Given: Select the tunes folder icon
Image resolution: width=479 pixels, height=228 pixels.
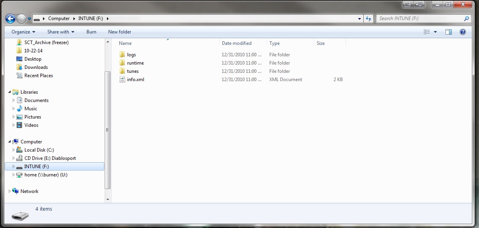Looking at the screenshot, I should click(122, 71).
